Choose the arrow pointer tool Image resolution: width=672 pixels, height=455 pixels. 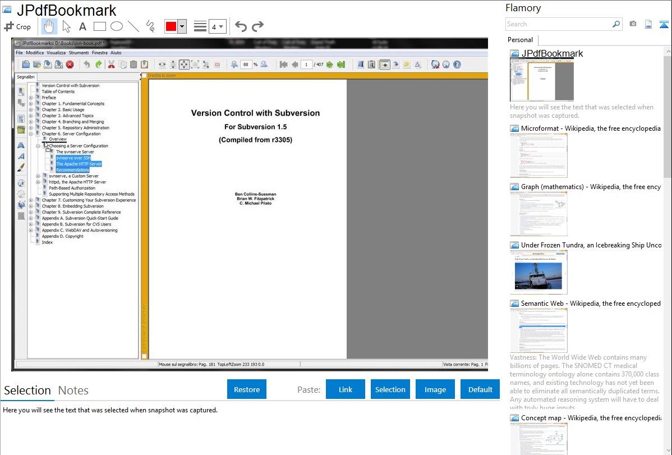66,26
